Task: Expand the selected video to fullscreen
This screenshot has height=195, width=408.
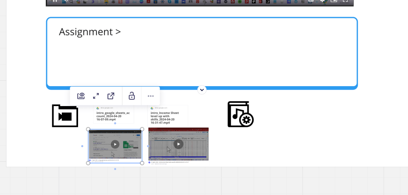Action: [96, 96]
